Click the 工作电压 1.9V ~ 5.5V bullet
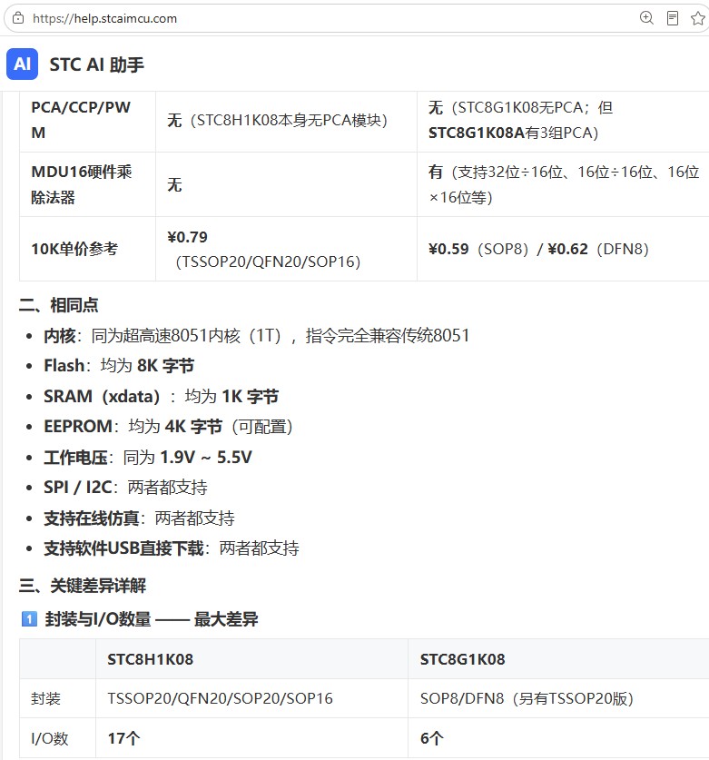 [x=148, y=457]
